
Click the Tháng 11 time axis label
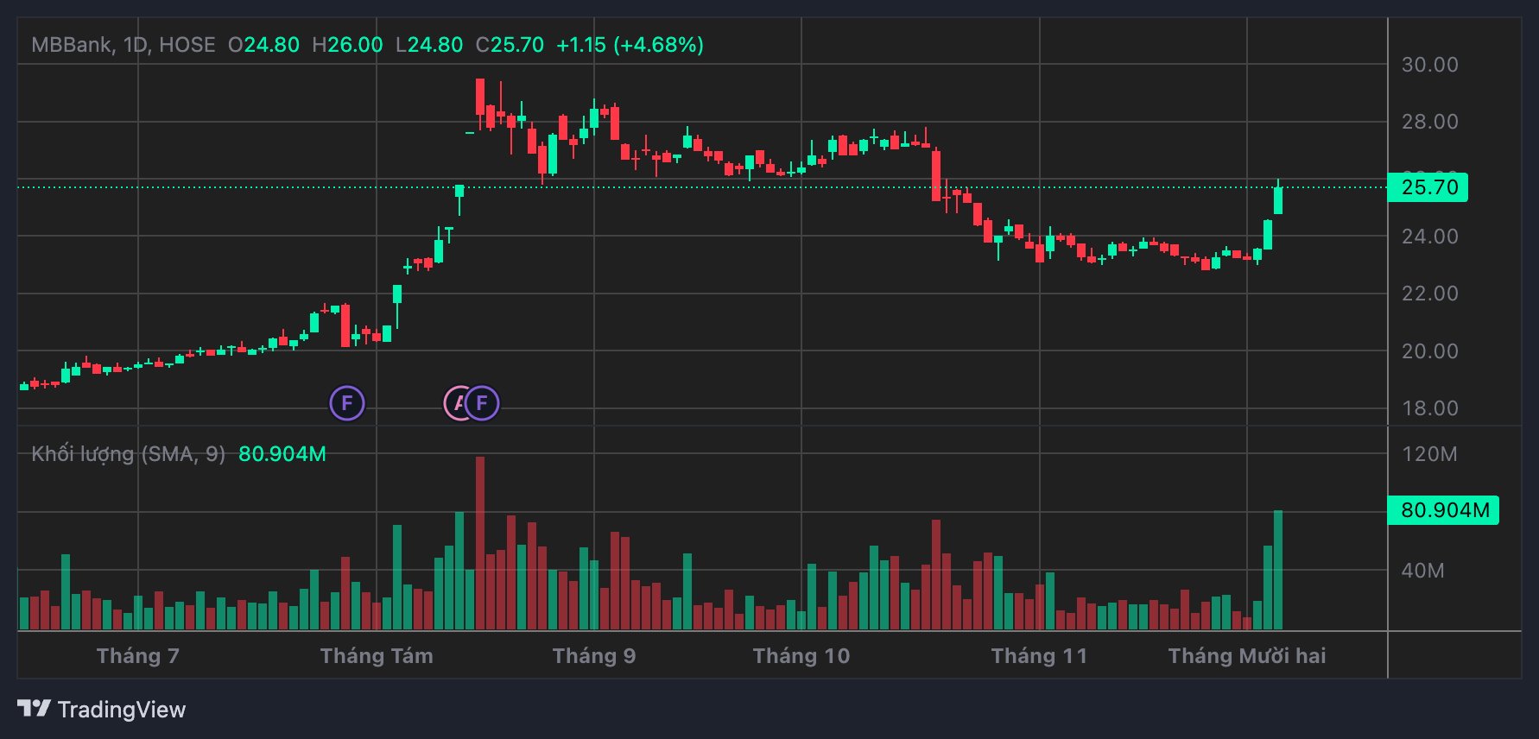pos(1039,656)
